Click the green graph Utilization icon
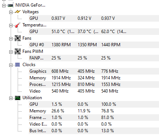Screen dimensions: 159x137 [18, 98]
